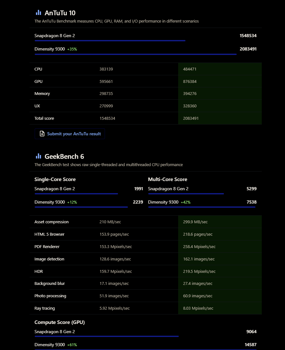285x350 pixels.
Task: Select the Image detection row label
Action: [x=49, y=259]
